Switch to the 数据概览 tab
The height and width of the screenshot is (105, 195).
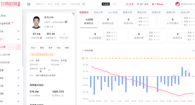[84, 12]
